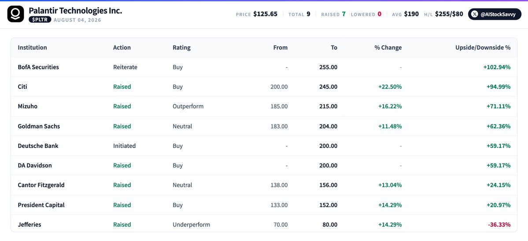Select the Jefferies institution name
The width and height of the screenshot is (528, 241).
[30, 224]
